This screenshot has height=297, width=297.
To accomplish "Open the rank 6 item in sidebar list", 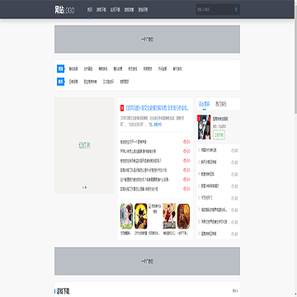I will click(207, 198).
